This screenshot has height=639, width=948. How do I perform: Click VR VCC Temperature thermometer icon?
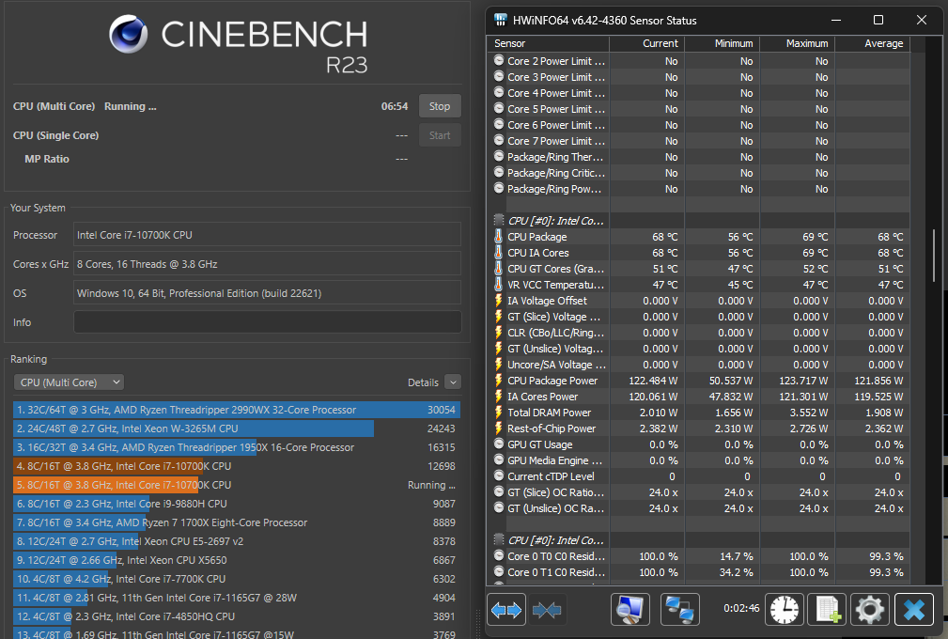[498, 284]
